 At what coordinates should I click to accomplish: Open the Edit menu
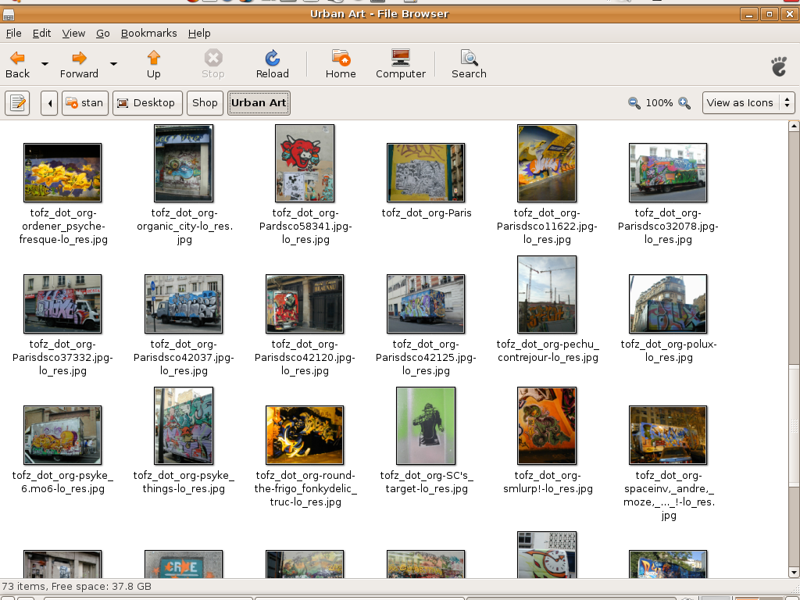(x=41, y=34)
